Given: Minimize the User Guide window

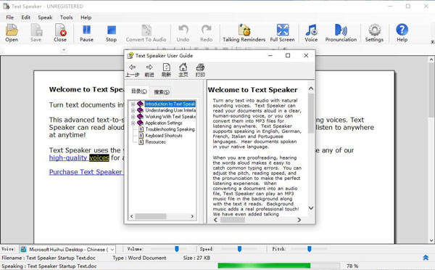Looking at the screenshot, I should (270, 56).
